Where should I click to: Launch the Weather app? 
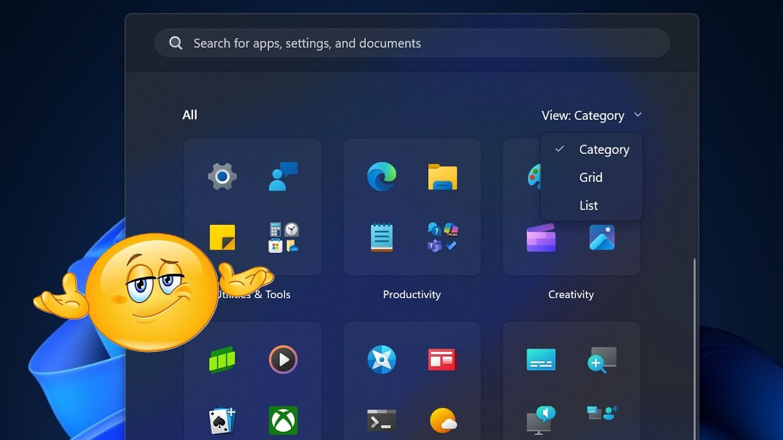point(443,421)
